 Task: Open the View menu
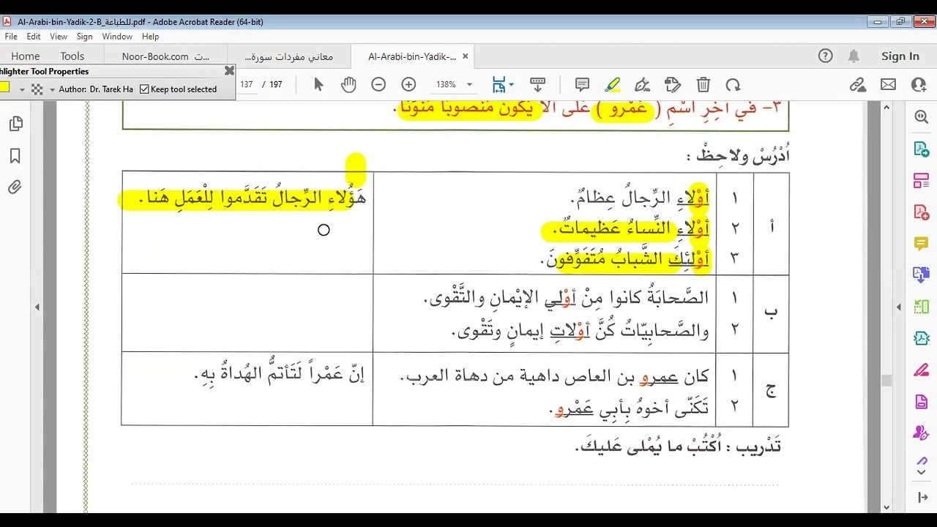tap(59, 37)
